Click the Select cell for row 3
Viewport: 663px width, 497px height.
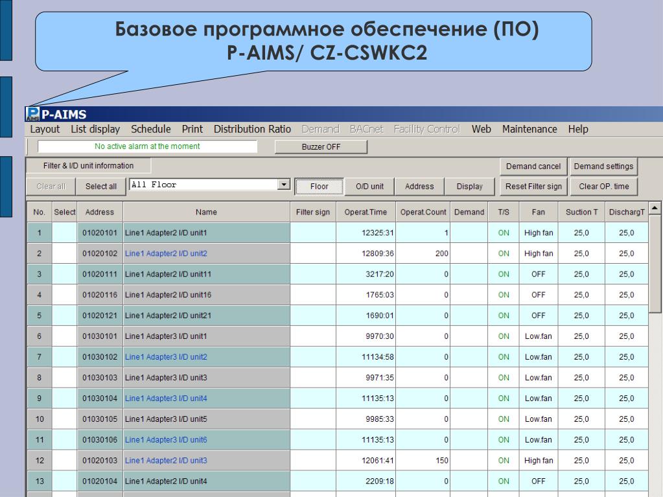click(65, 274)
